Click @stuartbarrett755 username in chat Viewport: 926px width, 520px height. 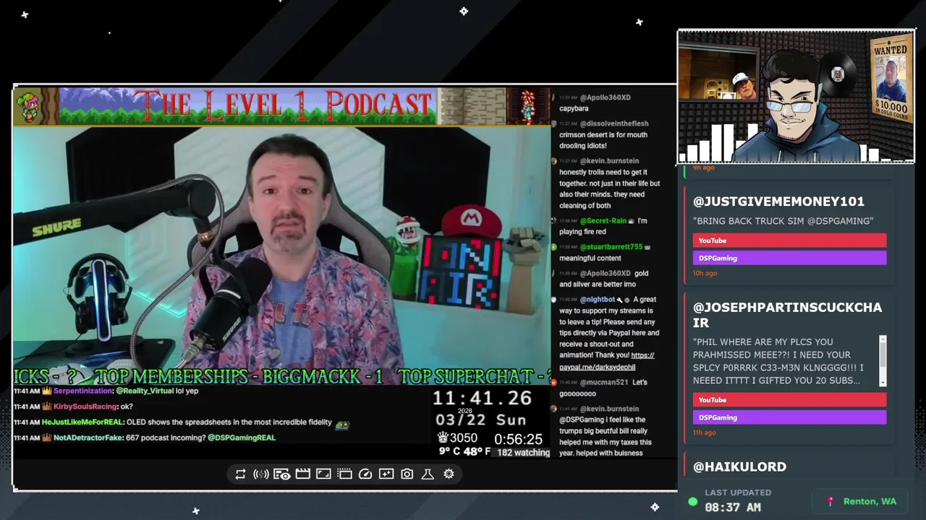point(611,247)
